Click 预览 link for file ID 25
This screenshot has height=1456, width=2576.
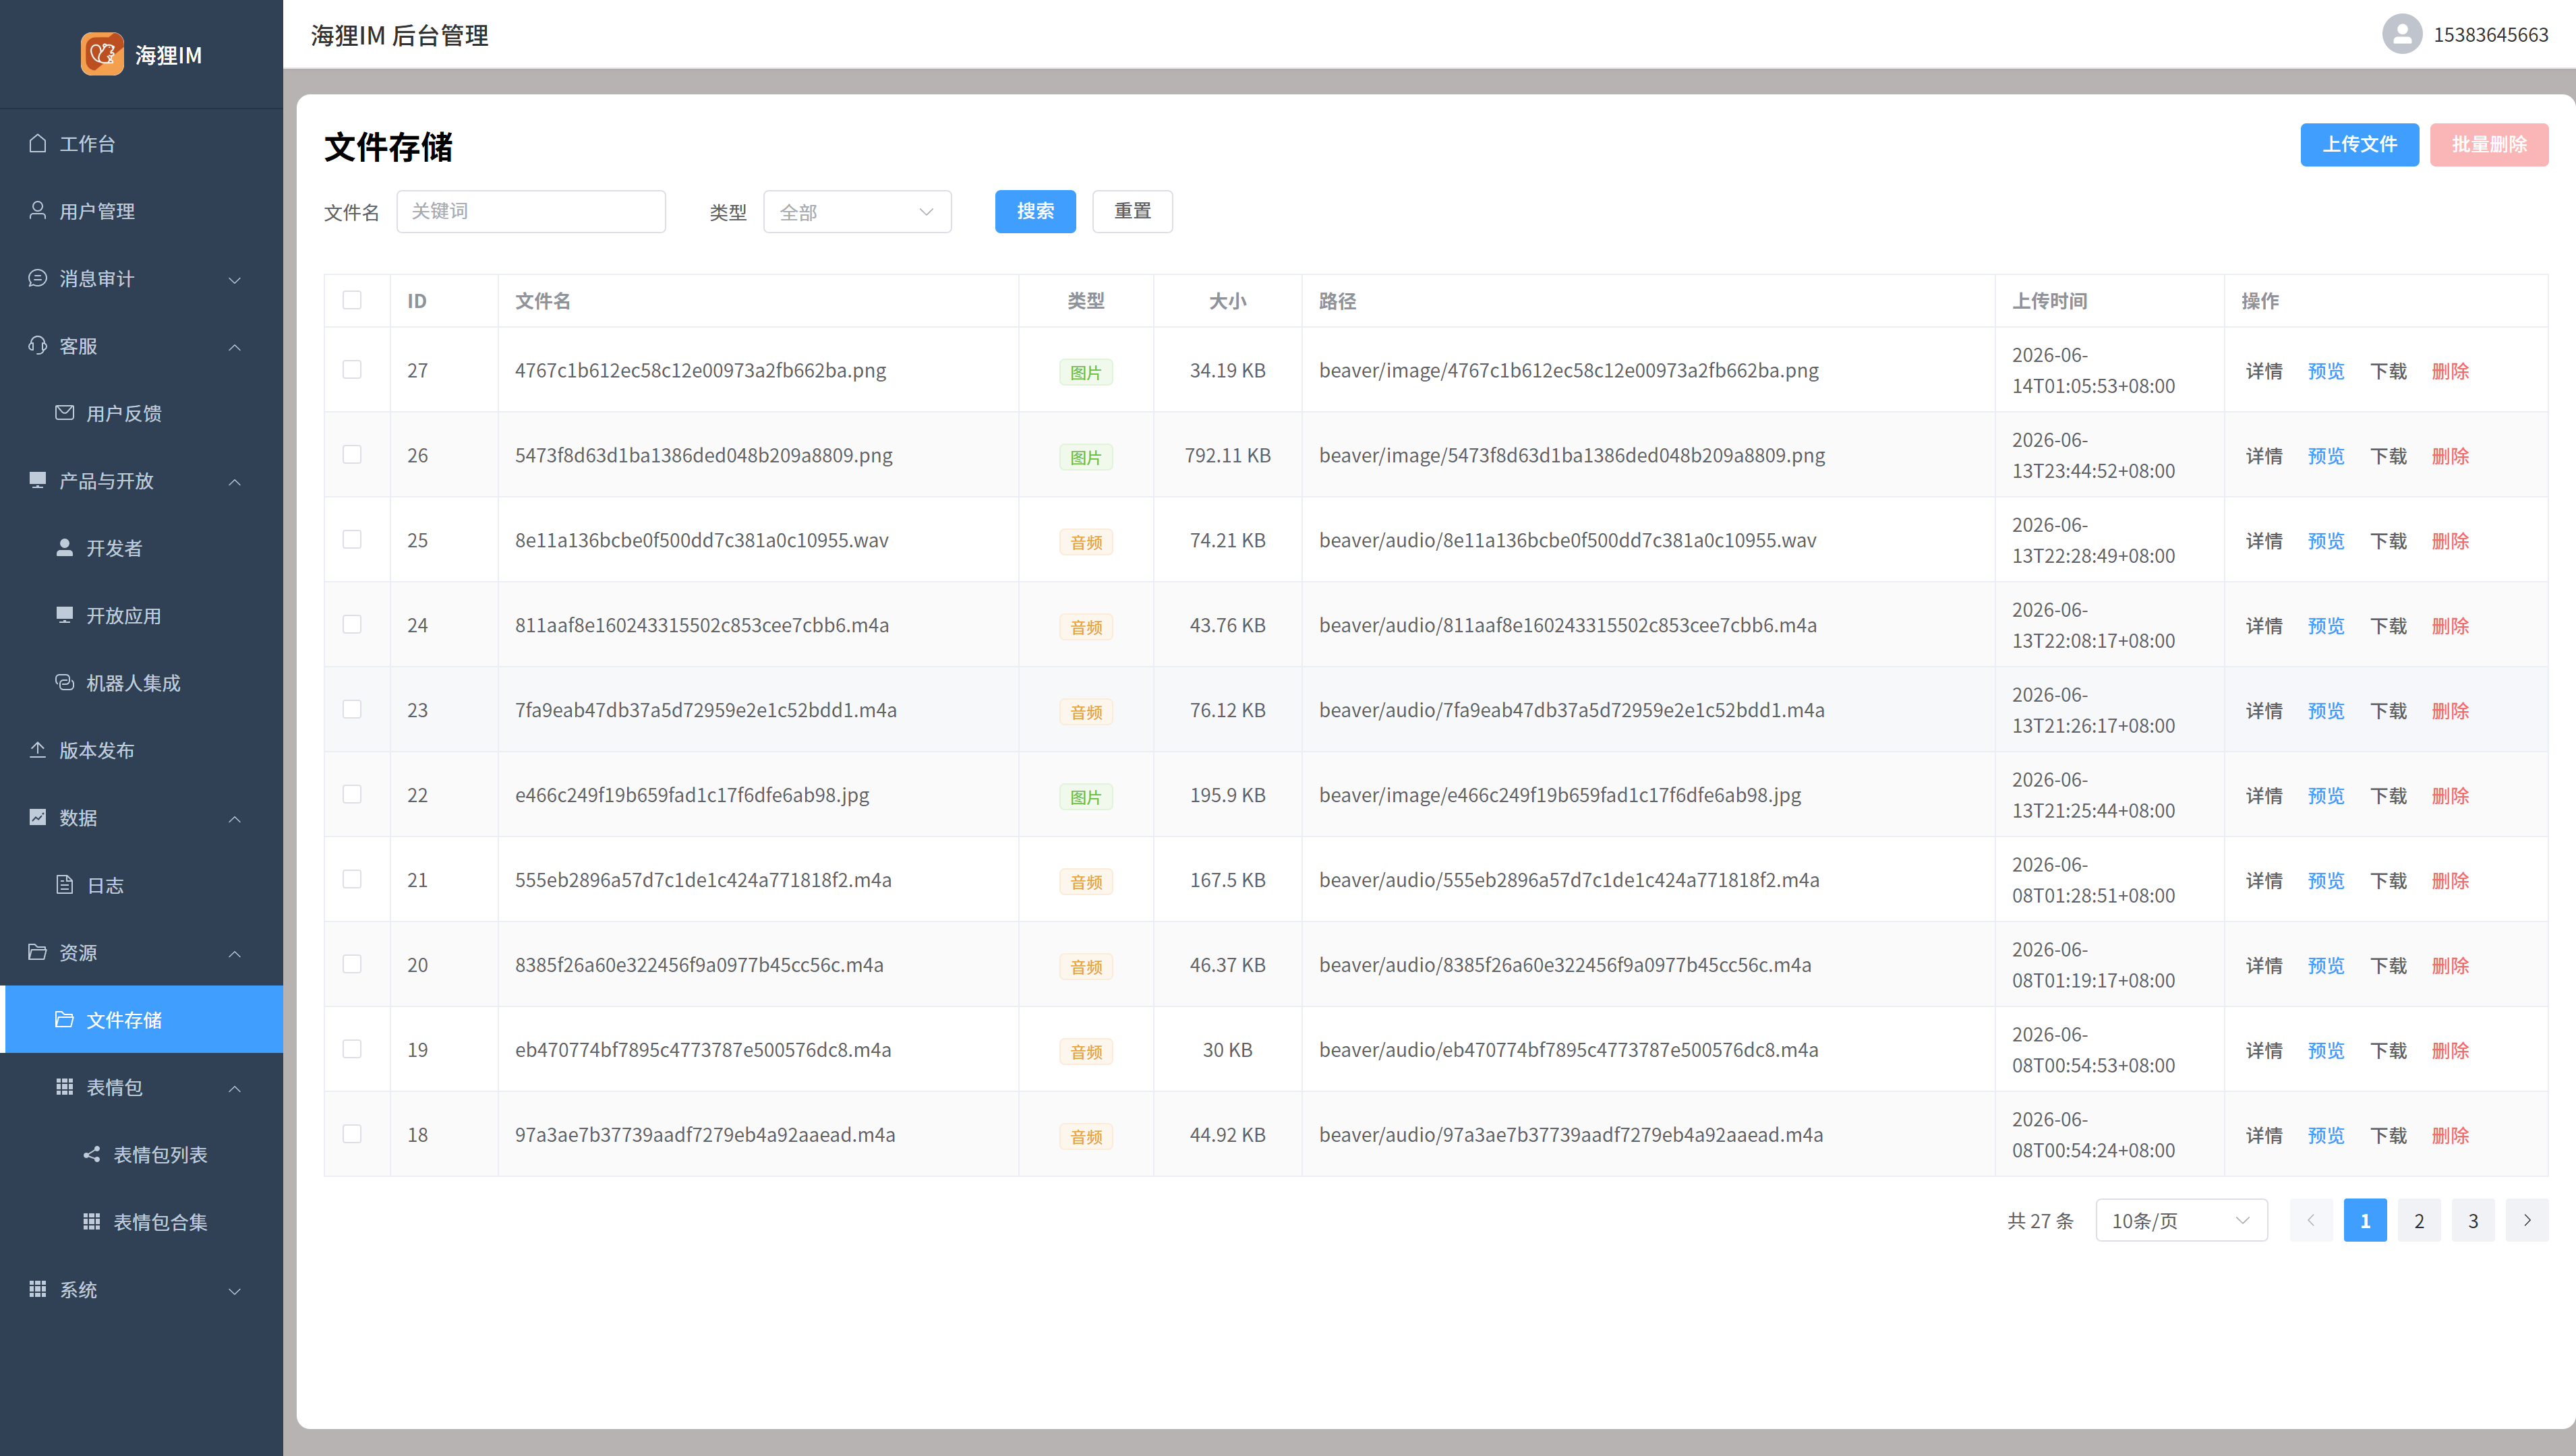tap(2325, 540)
